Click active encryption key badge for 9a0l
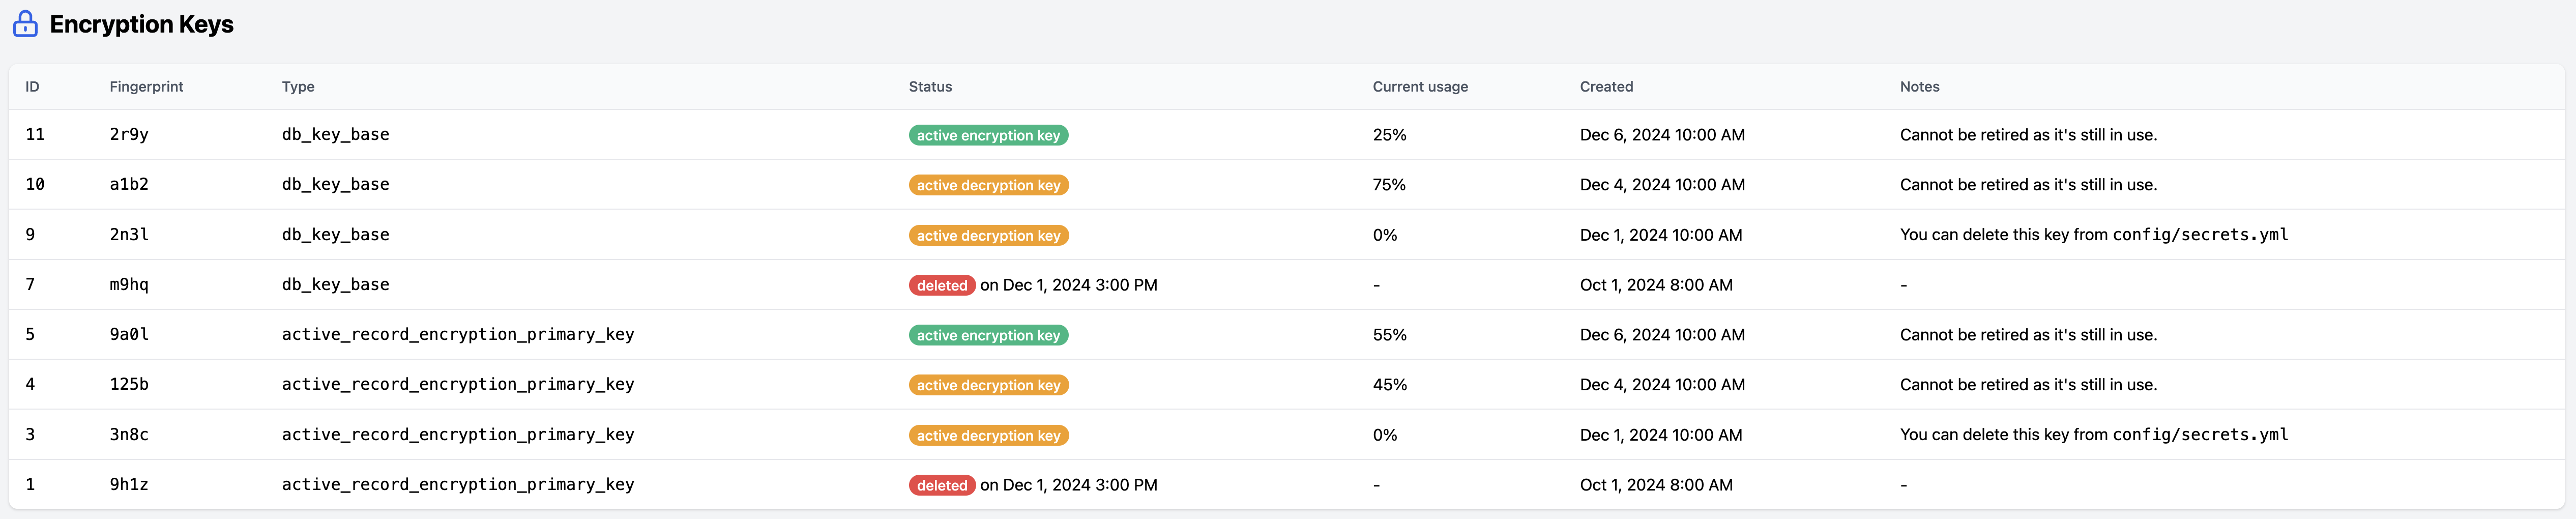The image size is (2576, 519). [x=988, y=335]
